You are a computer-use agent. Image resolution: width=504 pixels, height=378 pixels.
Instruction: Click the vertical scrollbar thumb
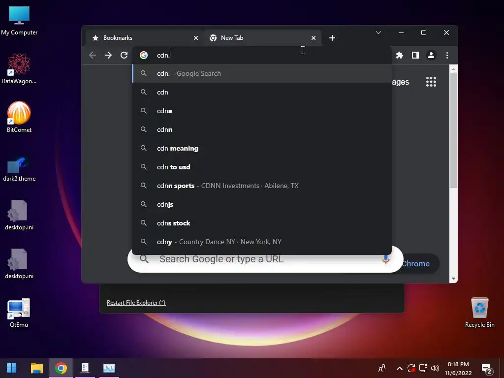(x=453, y=131)
